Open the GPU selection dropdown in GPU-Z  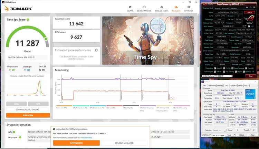217,76
